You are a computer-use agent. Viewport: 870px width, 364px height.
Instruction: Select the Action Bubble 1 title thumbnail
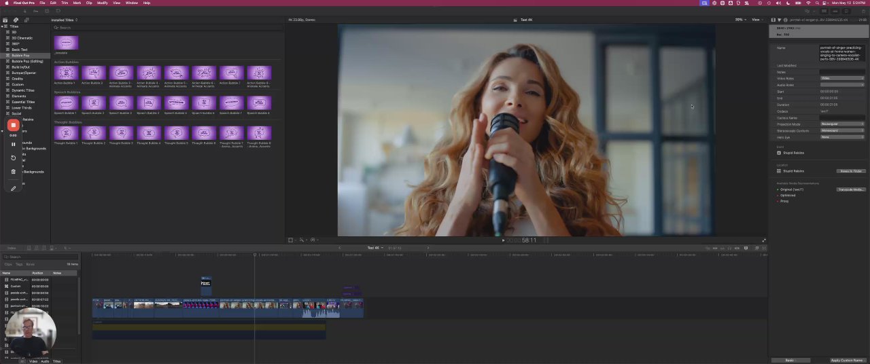(x=66, y=73)
